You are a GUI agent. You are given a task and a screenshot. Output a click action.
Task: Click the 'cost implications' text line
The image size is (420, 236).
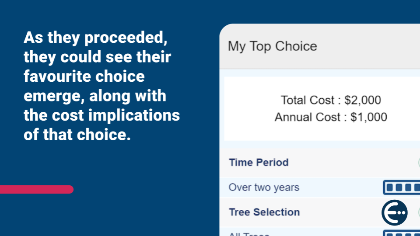(101, 115)
